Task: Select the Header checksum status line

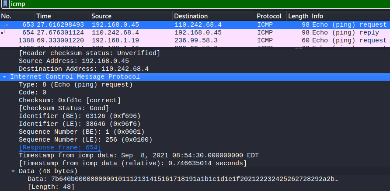Action: [x=89, y=53]
